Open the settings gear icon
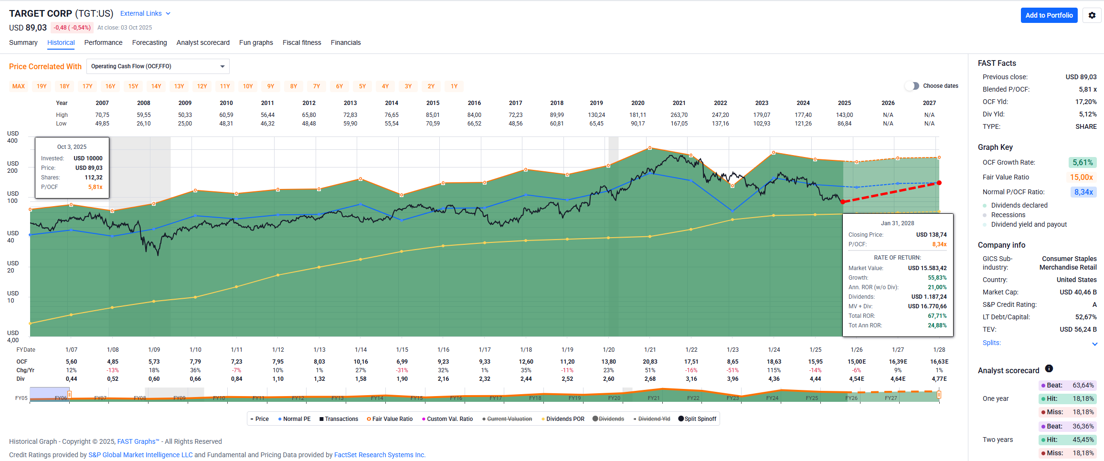The width and height of the screenshot is (1104, 461). (x=1092, y=15)
